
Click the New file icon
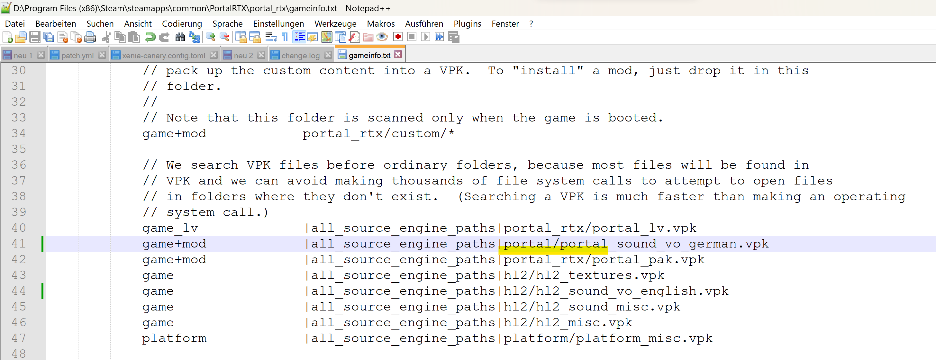coord(8,37)
